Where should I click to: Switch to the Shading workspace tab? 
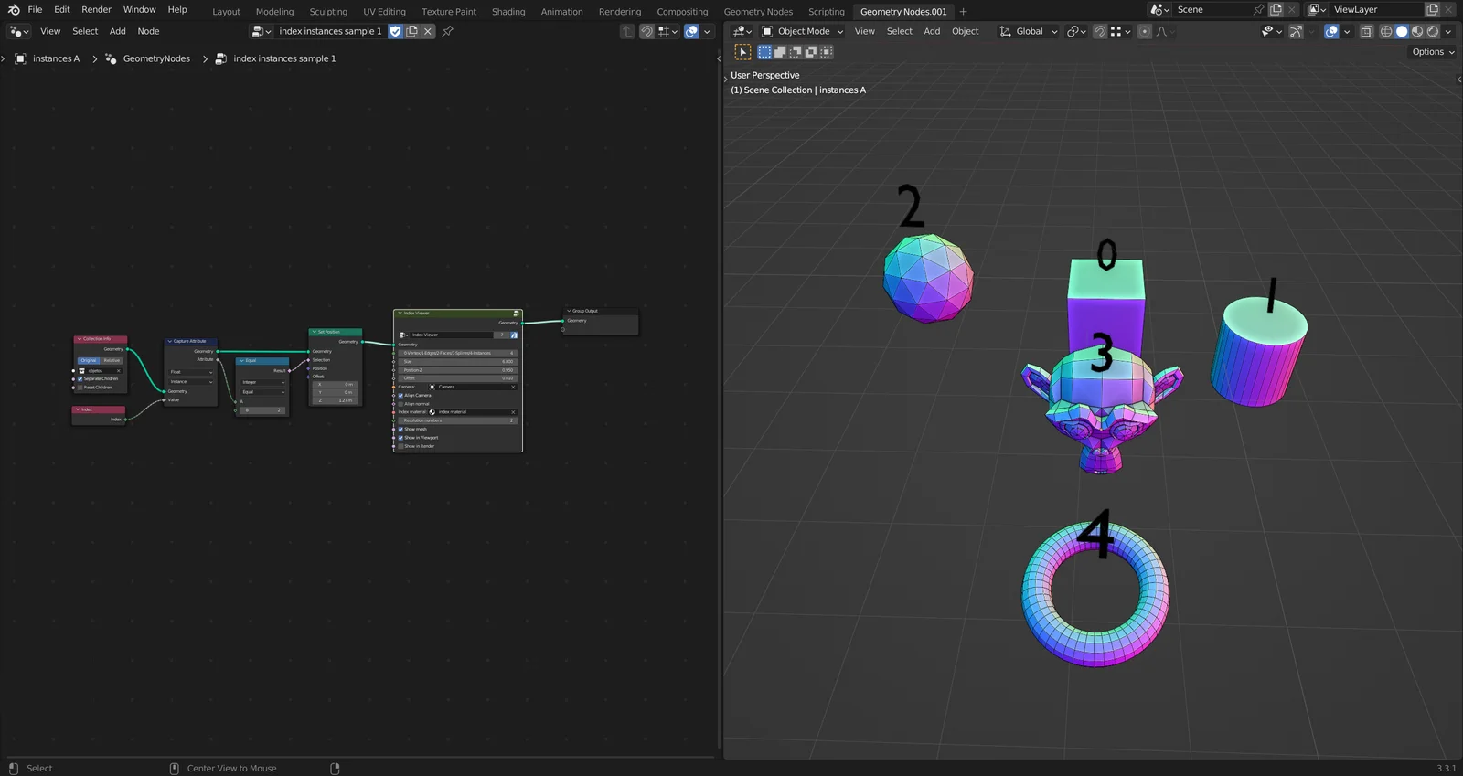coord(507,12)
